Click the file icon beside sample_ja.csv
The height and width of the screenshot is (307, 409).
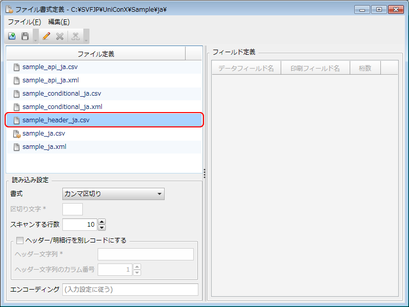[17, 134]
